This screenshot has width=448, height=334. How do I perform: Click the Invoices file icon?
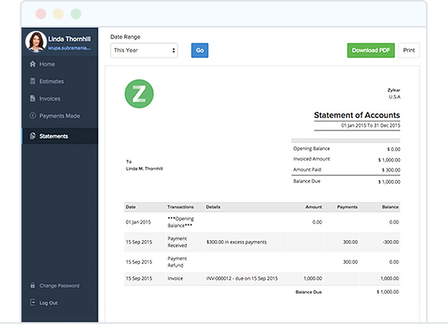pos(33,99)
